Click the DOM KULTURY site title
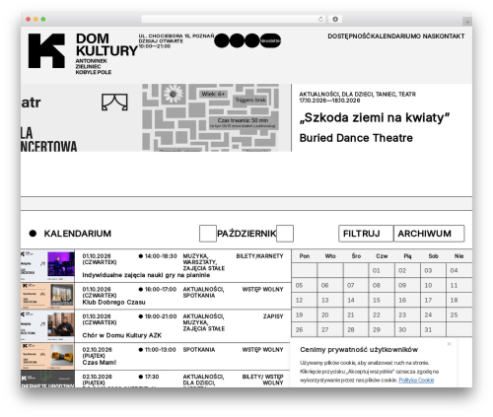 [x=106, y=44]
